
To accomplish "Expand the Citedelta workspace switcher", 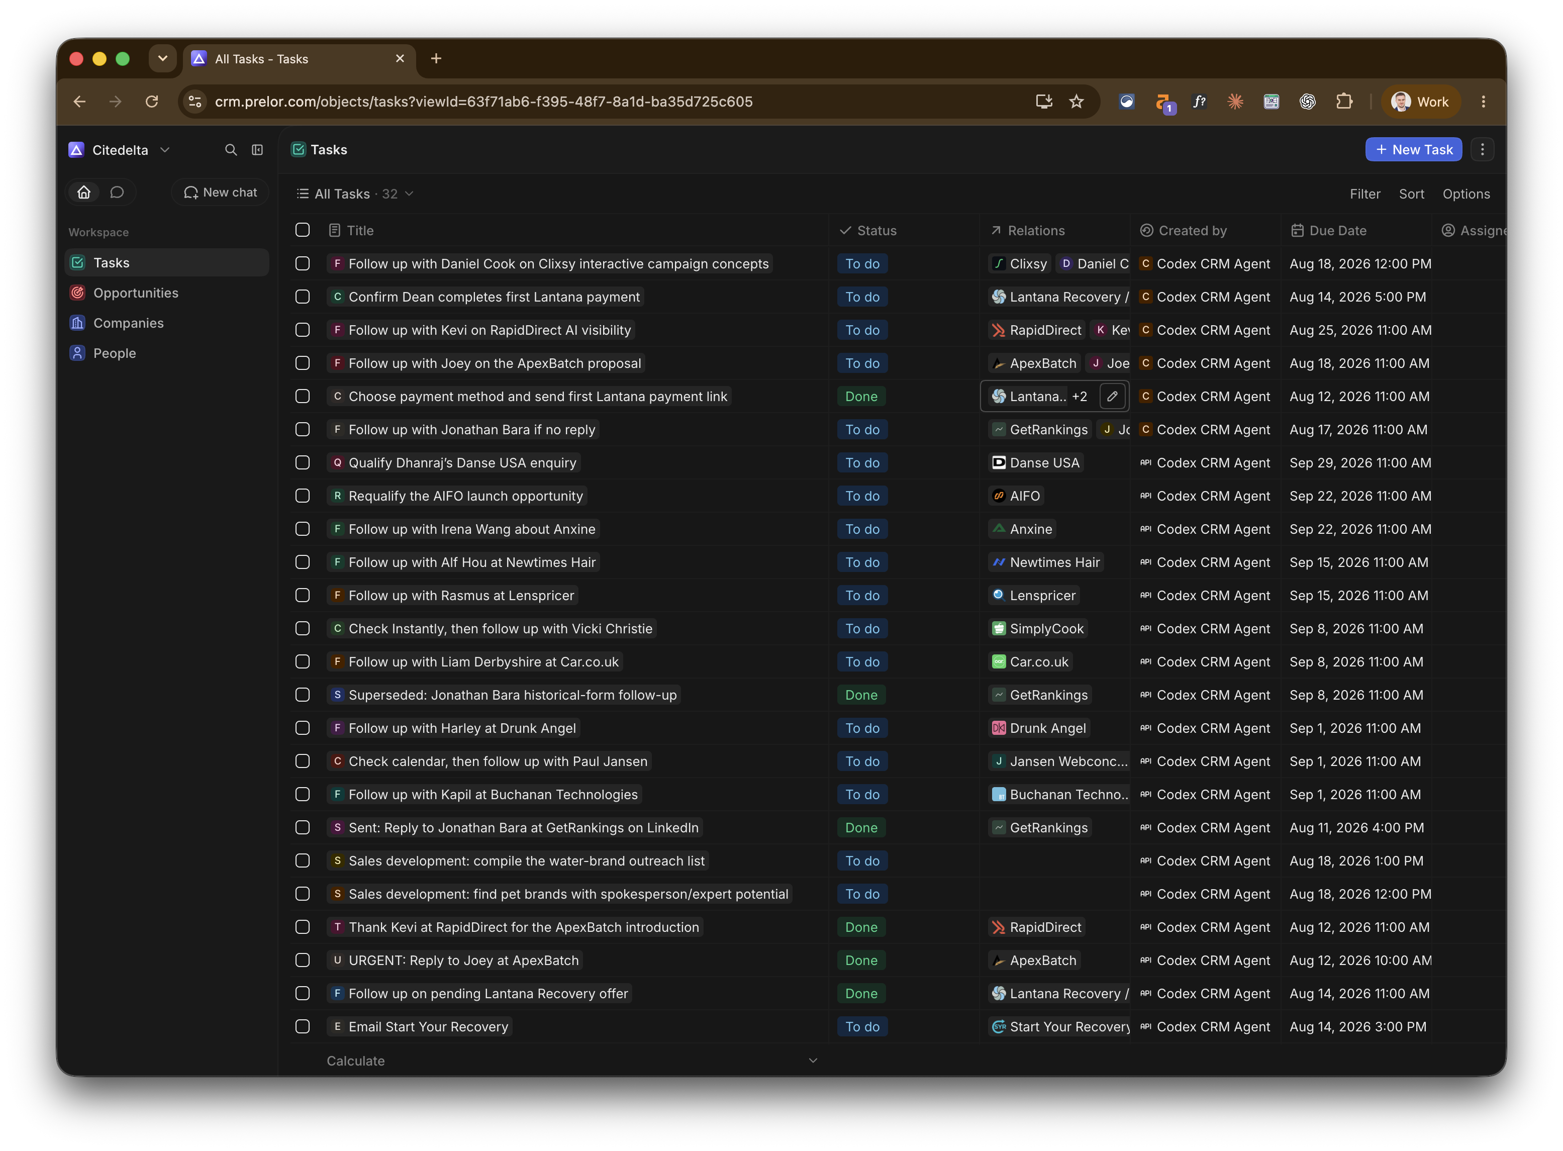I will [120, 150].
